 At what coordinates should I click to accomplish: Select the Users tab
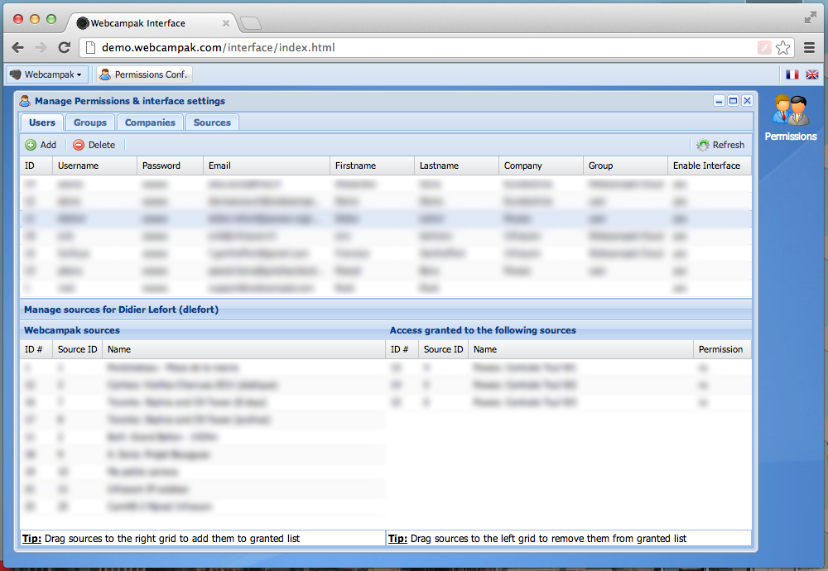(42, 122)
